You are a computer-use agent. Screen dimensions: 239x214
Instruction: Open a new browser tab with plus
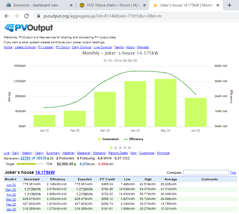[x=229, y=5]
